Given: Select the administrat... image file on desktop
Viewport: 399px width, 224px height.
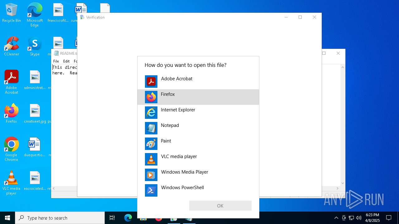Looking at the screenshot, I should click(x=35, y=80).
